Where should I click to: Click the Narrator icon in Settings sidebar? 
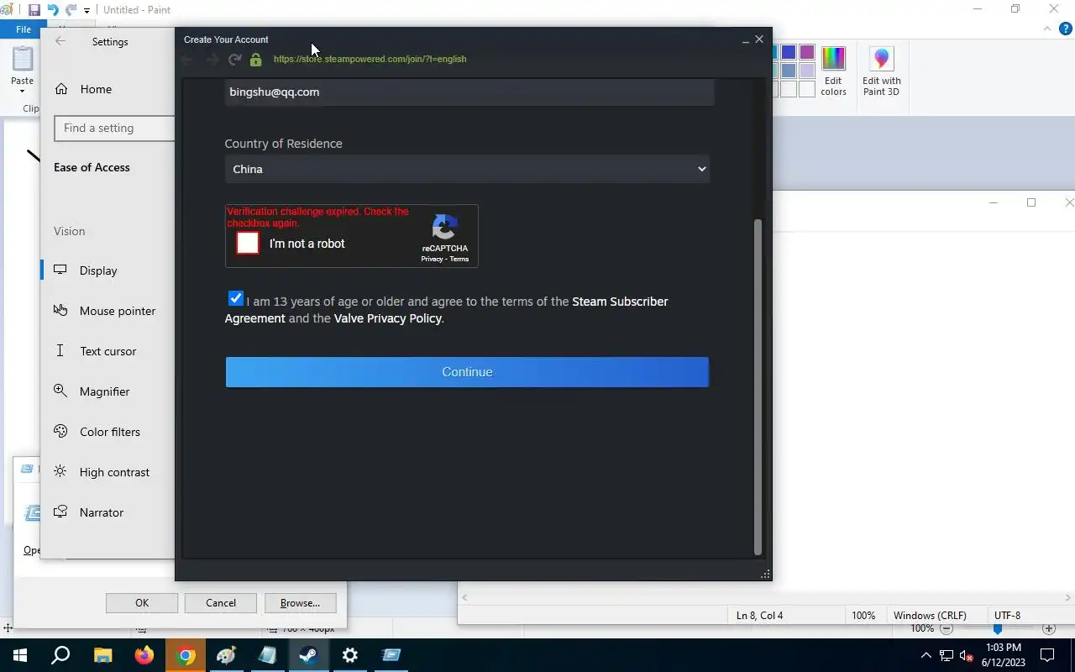(60, 512)
